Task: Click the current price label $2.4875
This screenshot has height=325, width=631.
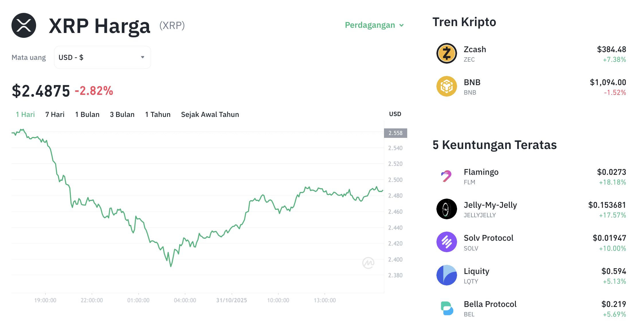Action: [40, 91]
